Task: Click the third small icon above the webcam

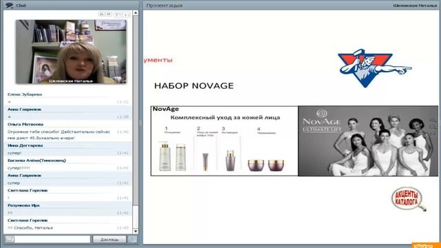Action: click(x=119, y=14)
